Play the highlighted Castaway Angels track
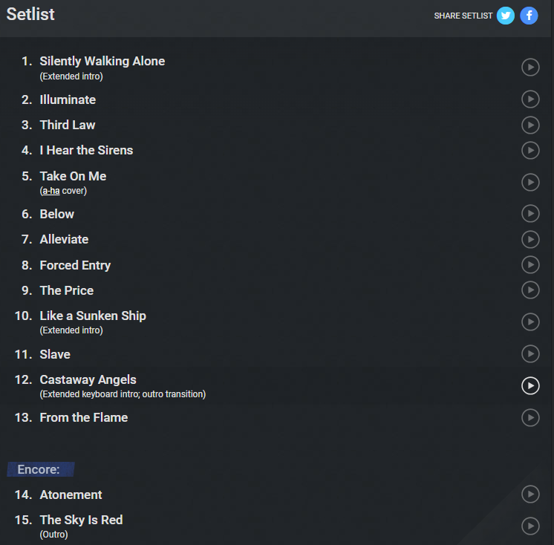554x545 pixels. tap(530, 385)
